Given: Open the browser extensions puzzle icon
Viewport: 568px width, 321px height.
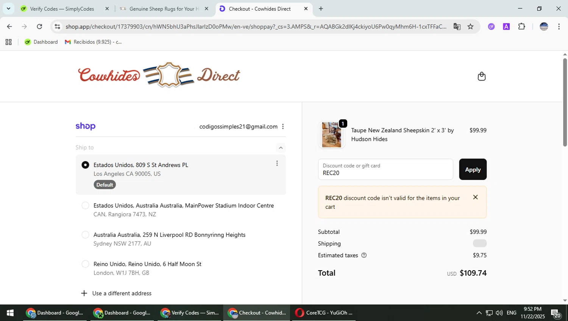Looking at the screenshot, I should click(521, 27).
